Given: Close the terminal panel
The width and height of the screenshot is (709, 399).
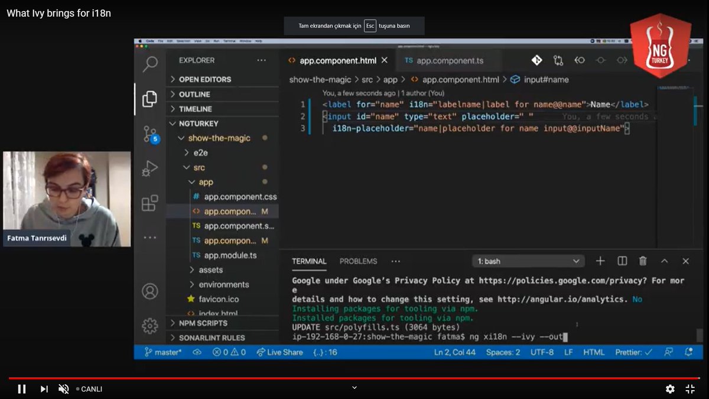Looking at the screenshot, I should [x=685, y=261].
